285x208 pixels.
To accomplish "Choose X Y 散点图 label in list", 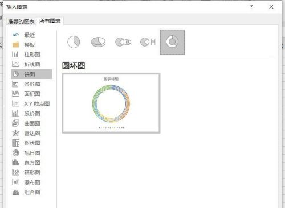I will coord(37,103).
